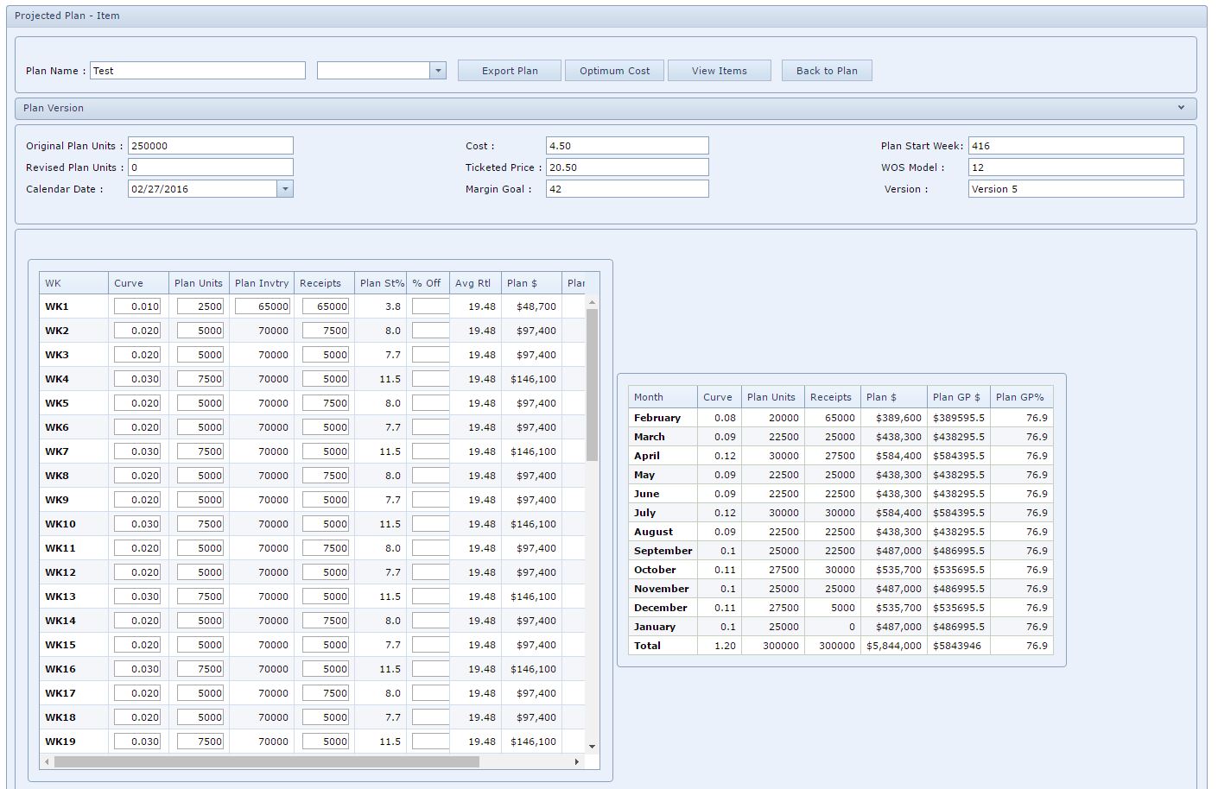Click the weekly grid vertical scrollbar thumb
Image resolution: width=1218 pixels, height=789 pixels.
click(x=592, y=384)
